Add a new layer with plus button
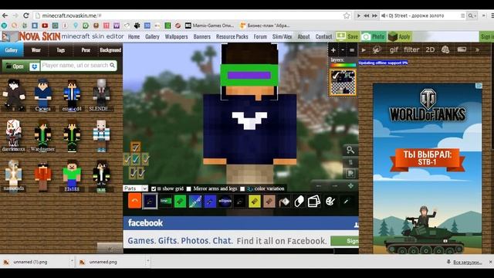Image resolution: width=494 pixels, height=278 pixels. pos(333,50)
